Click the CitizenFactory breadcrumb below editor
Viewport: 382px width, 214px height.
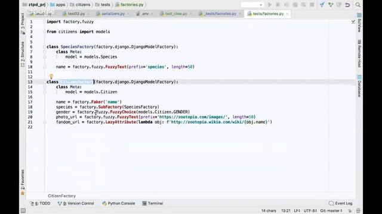(61, 196)
